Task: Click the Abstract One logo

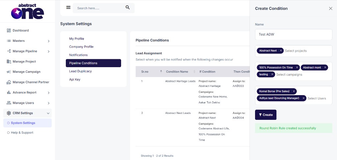Action: click(x=28, y=12)
